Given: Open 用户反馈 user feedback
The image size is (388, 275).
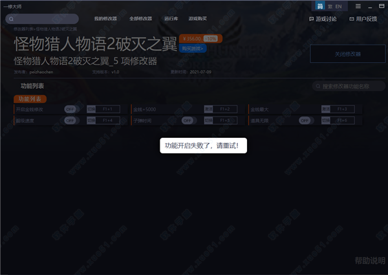Looking at the screenshot, I should (x=363, y=19).
